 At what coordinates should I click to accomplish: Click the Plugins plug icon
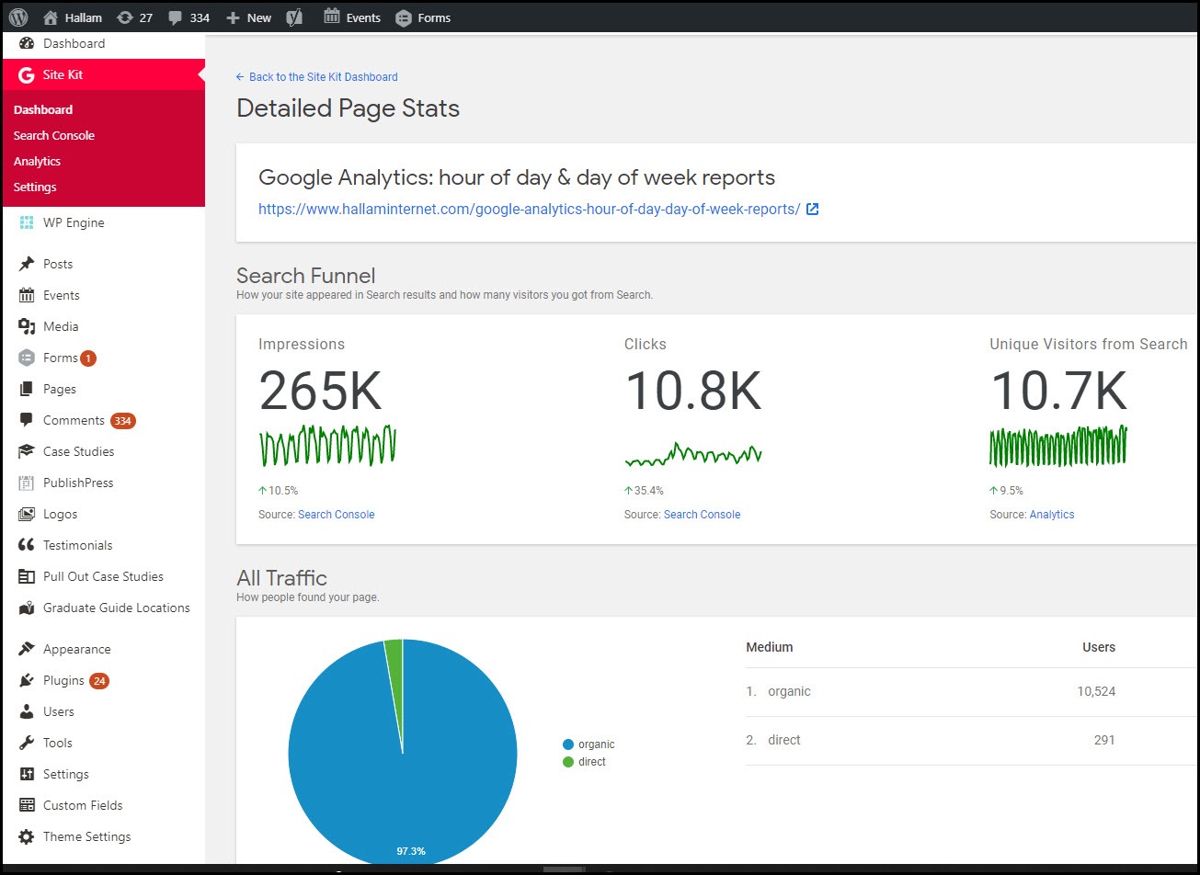click(x=27, y=680)
